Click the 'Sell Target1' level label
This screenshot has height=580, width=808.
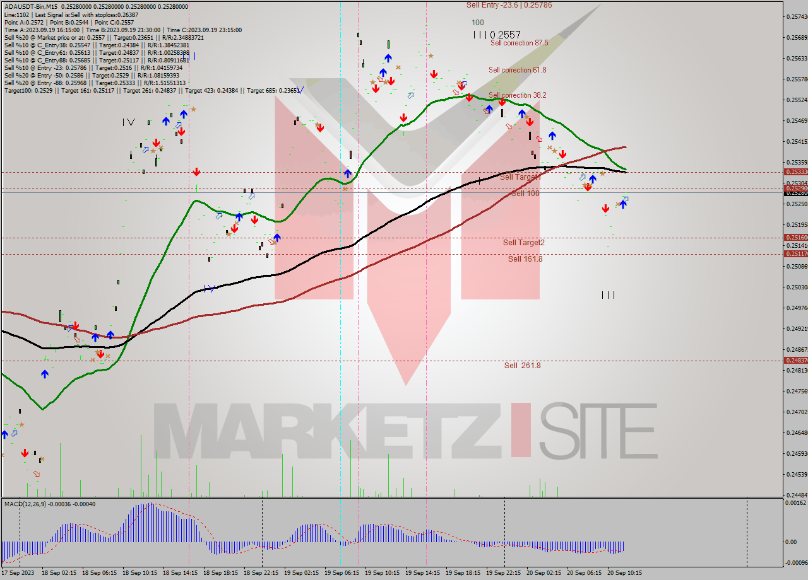click(x=521, y=177)
